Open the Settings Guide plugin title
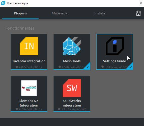 click(x=114, y=61)
